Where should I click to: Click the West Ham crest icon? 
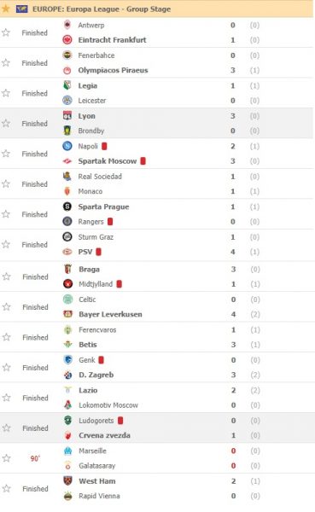[x=68, y=480]
